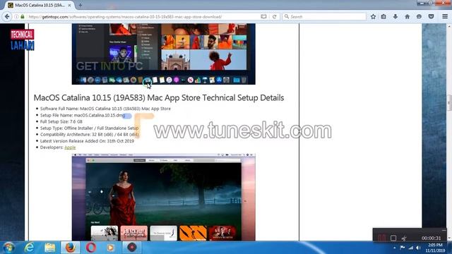452x254 pixels.
Task: Open the Hello chat smiley icon
Action: 419,17
